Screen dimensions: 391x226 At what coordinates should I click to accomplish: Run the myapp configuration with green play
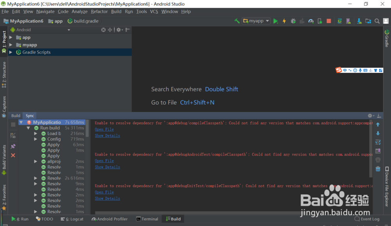[276, 20]
